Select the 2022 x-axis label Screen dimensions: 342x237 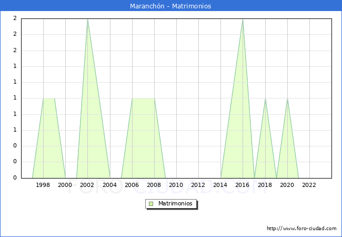pyautogui.click(x=309, y=185)
